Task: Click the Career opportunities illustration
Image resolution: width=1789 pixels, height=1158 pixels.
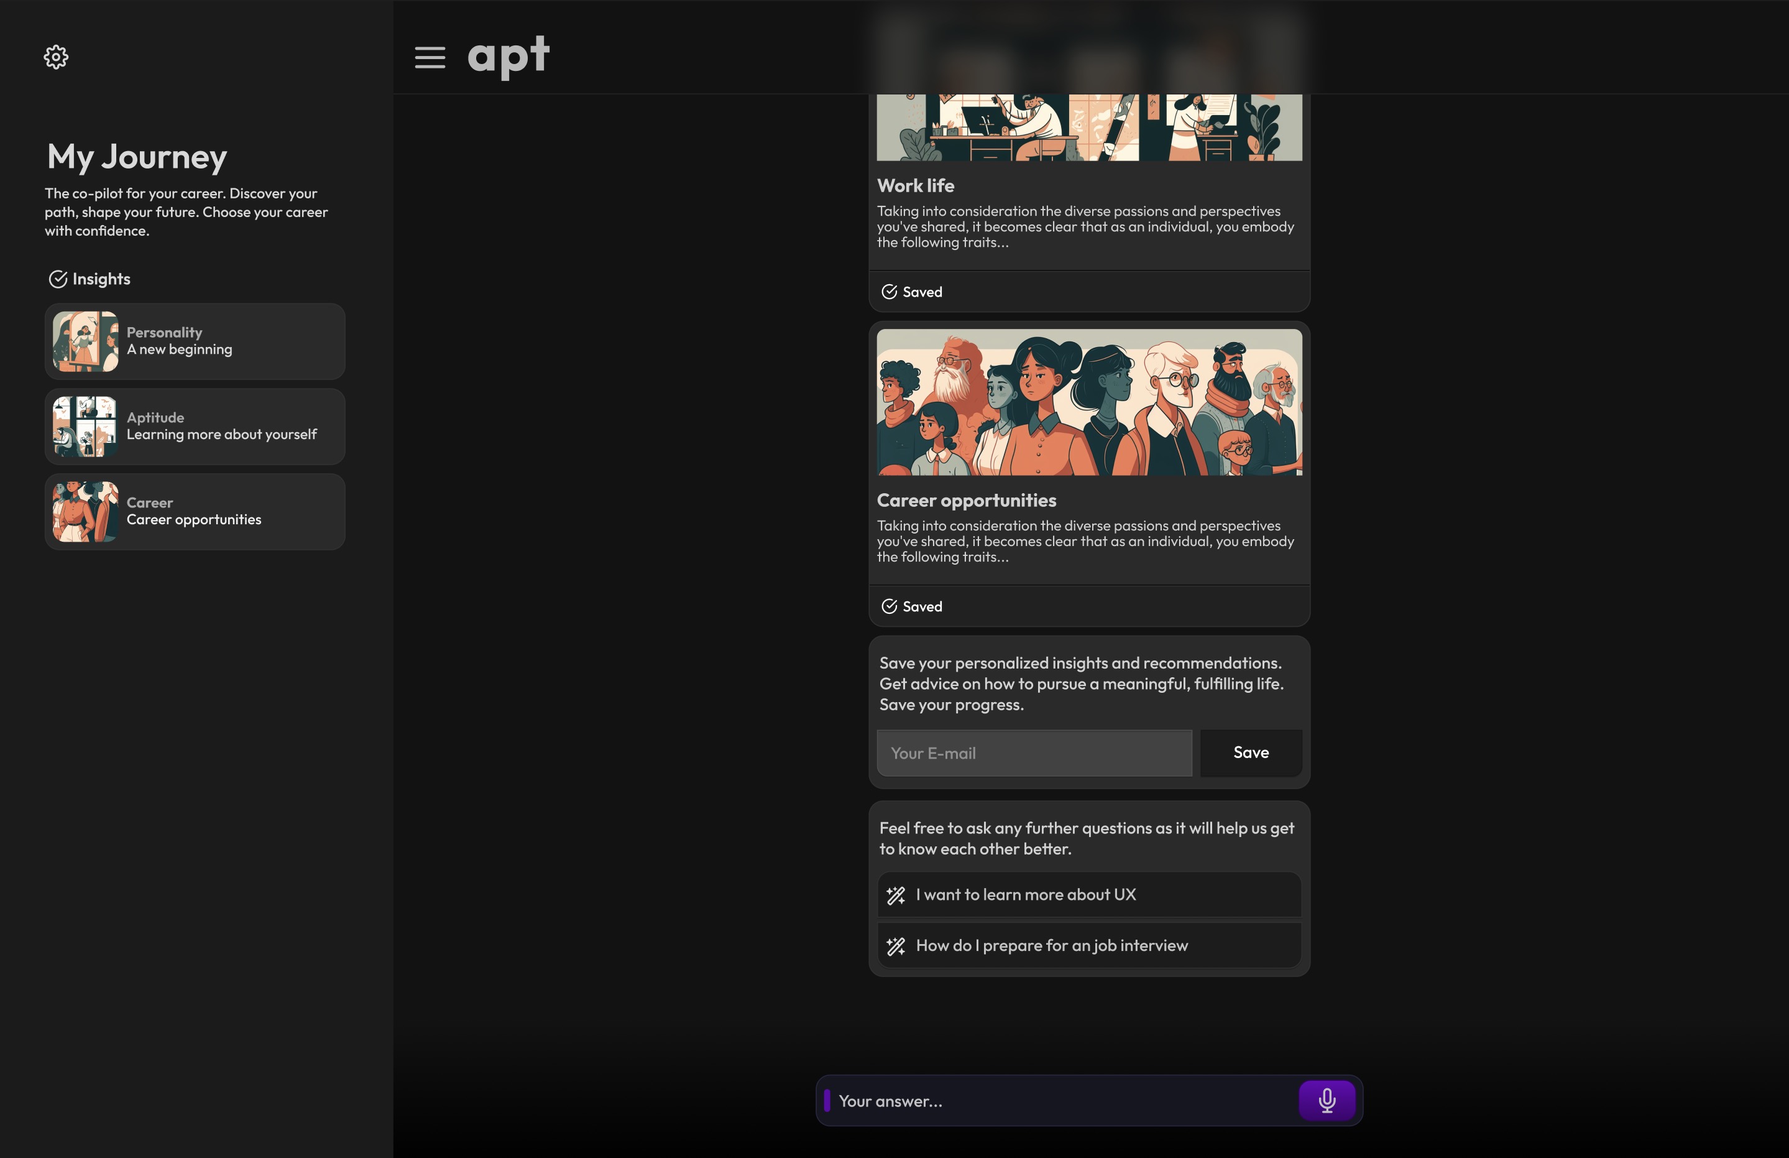Action: pos(1088,402)
